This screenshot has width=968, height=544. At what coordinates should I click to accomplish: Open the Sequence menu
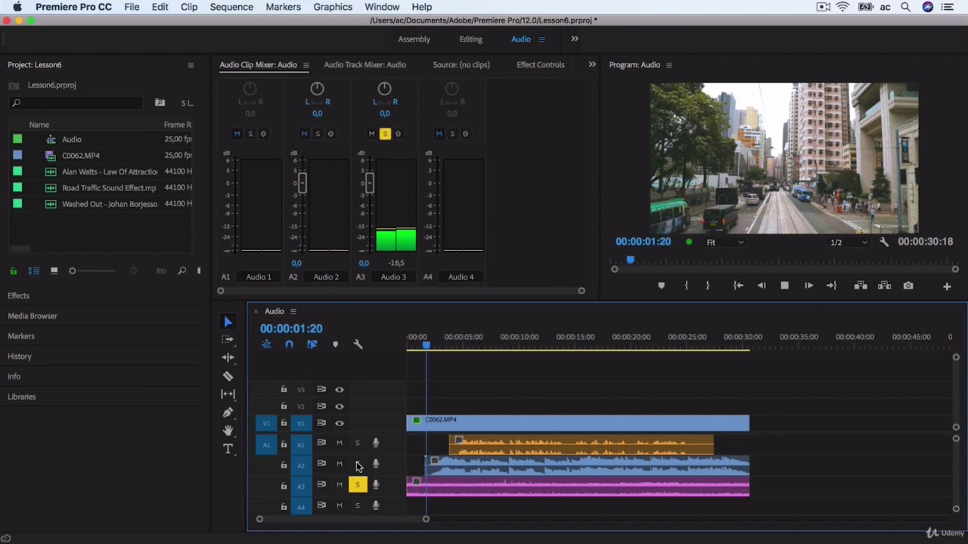(x=231, y=7)
